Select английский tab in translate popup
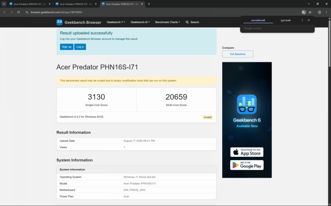This screenshot has width=331, height=206. tap(258, 20)
